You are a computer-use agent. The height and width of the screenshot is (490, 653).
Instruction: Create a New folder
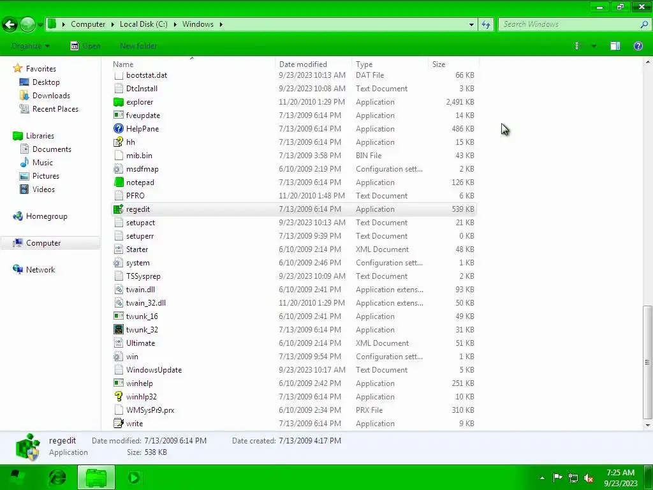click(x=138, y=46)
